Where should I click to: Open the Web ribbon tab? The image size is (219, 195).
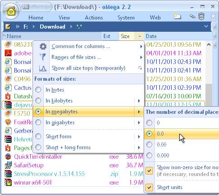pos(155,18)
